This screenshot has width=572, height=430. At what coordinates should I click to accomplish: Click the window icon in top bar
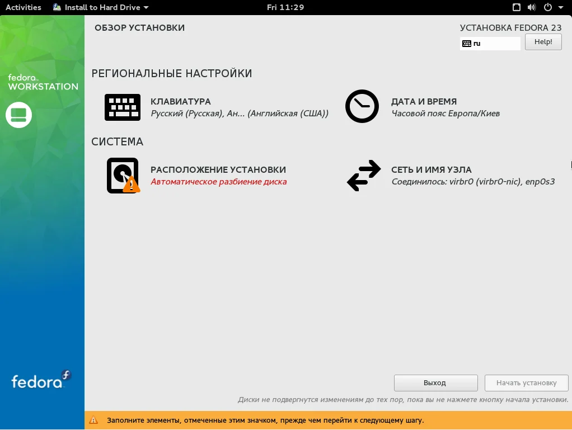coord(516,7)
